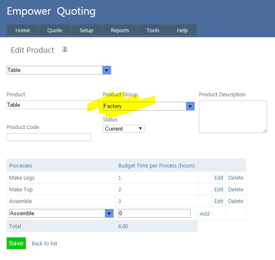Open the Reports menu
Screen dimensions: 275x260
(x=120, y=30)
